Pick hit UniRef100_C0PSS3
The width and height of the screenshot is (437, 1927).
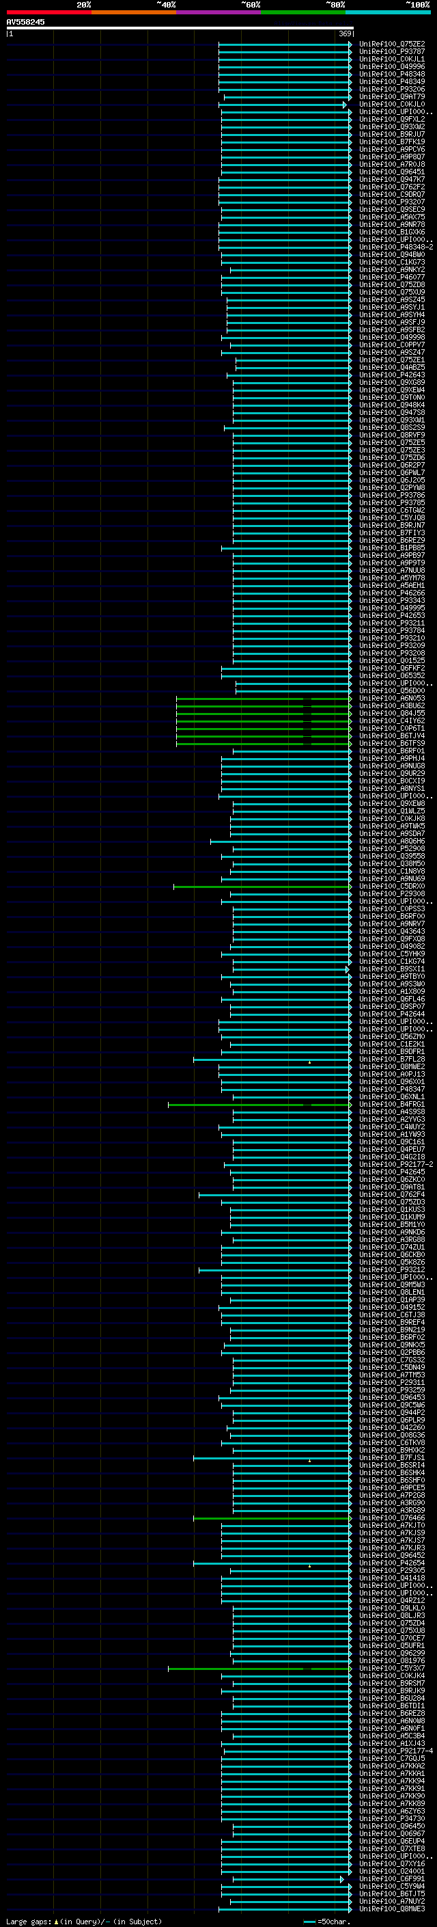point(392,908)
